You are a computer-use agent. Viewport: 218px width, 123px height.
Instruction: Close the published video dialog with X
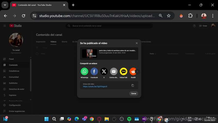click(137, 43)
